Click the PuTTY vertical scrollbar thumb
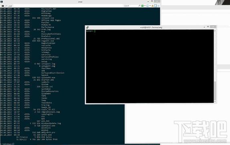This screenshot has height=145, width=230. coord(215,91)
